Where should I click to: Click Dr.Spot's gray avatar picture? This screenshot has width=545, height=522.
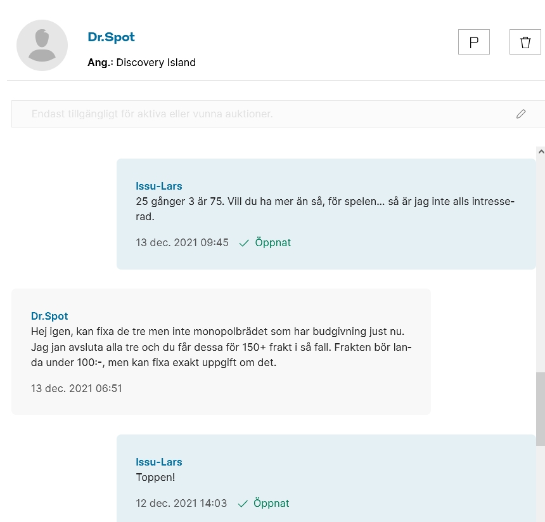click(42, 45)
